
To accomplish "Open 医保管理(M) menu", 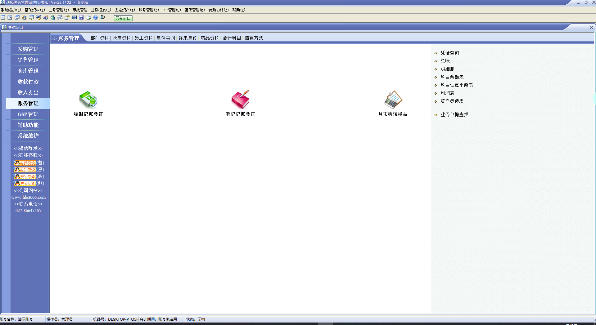I will pos(195,10).
